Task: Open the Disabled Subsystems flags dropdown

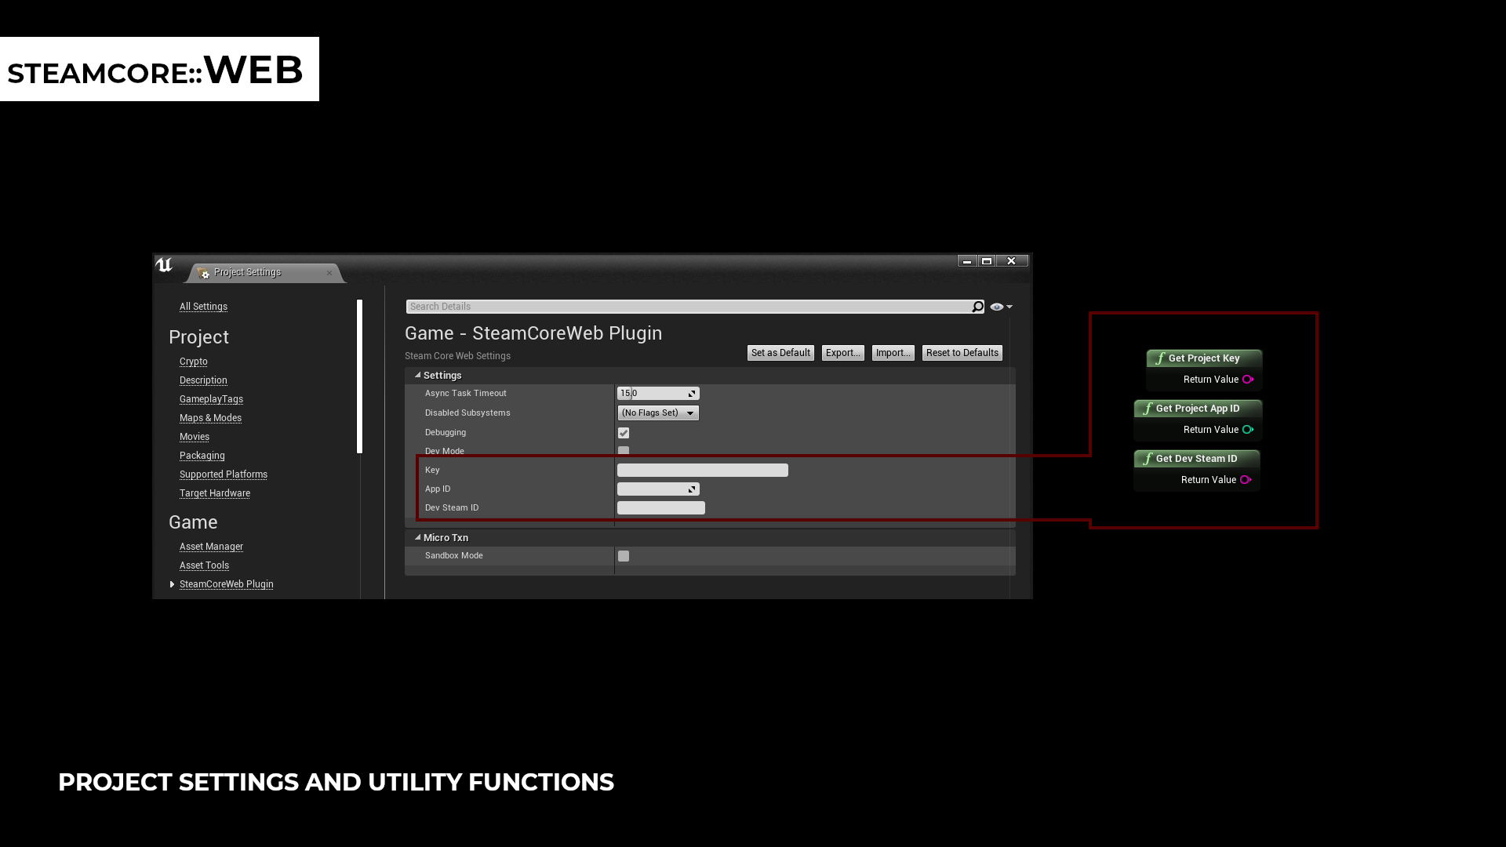Action: pos(658,413)
